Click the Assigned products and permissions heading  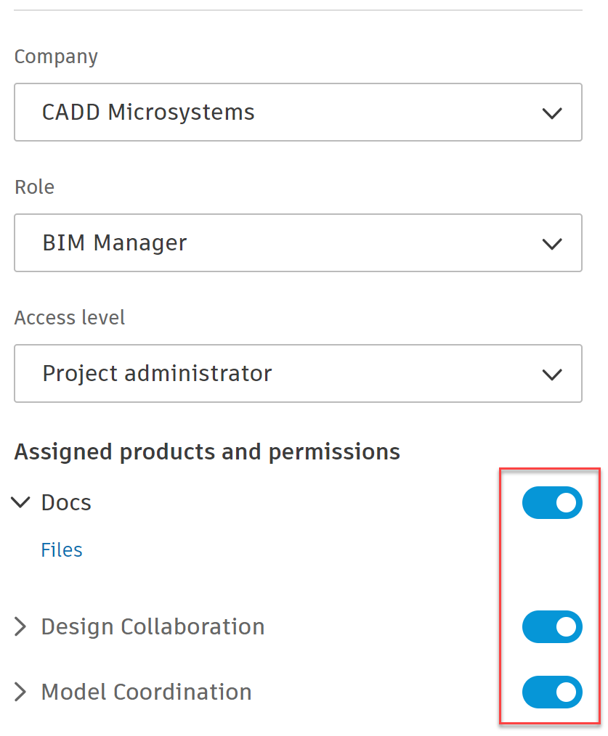207,452
